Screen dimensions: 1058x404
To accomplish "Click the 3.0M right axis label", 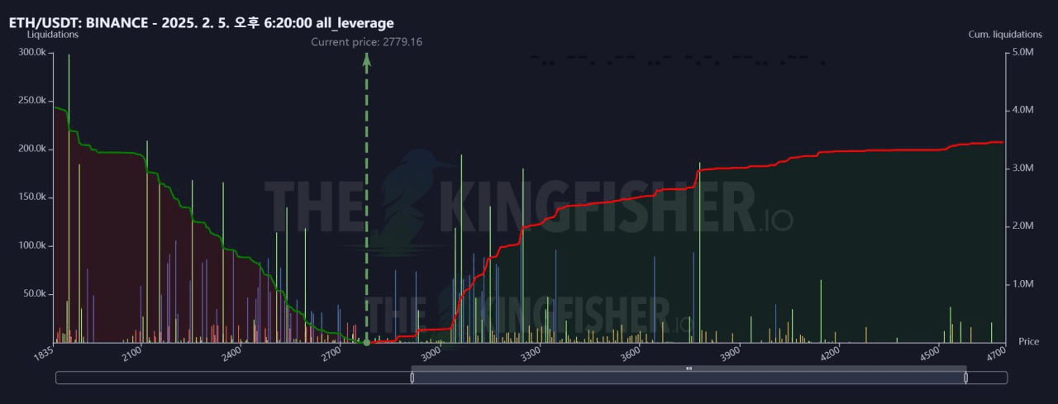I will pos(1023,168).
